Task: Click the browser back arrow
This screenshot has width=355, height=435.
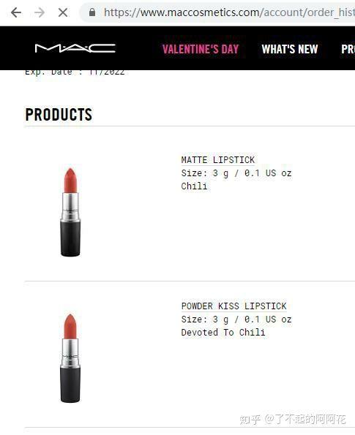Action: (16, 12)
